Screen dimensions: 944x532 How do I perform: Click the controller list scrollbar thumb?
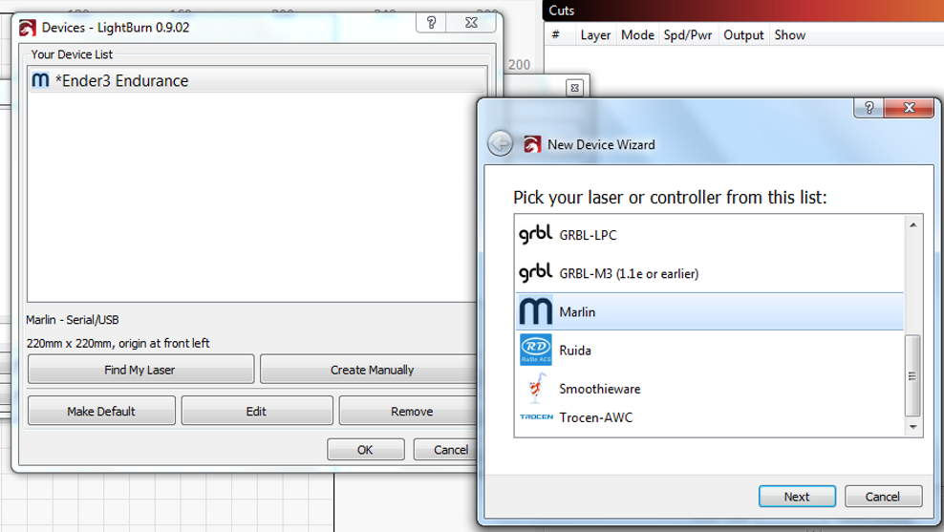pyautogui.click(x=912, y=375)
